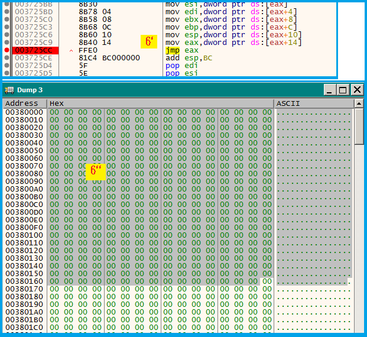Click the yellow 6'' label in dump

(x=95, y=171)
